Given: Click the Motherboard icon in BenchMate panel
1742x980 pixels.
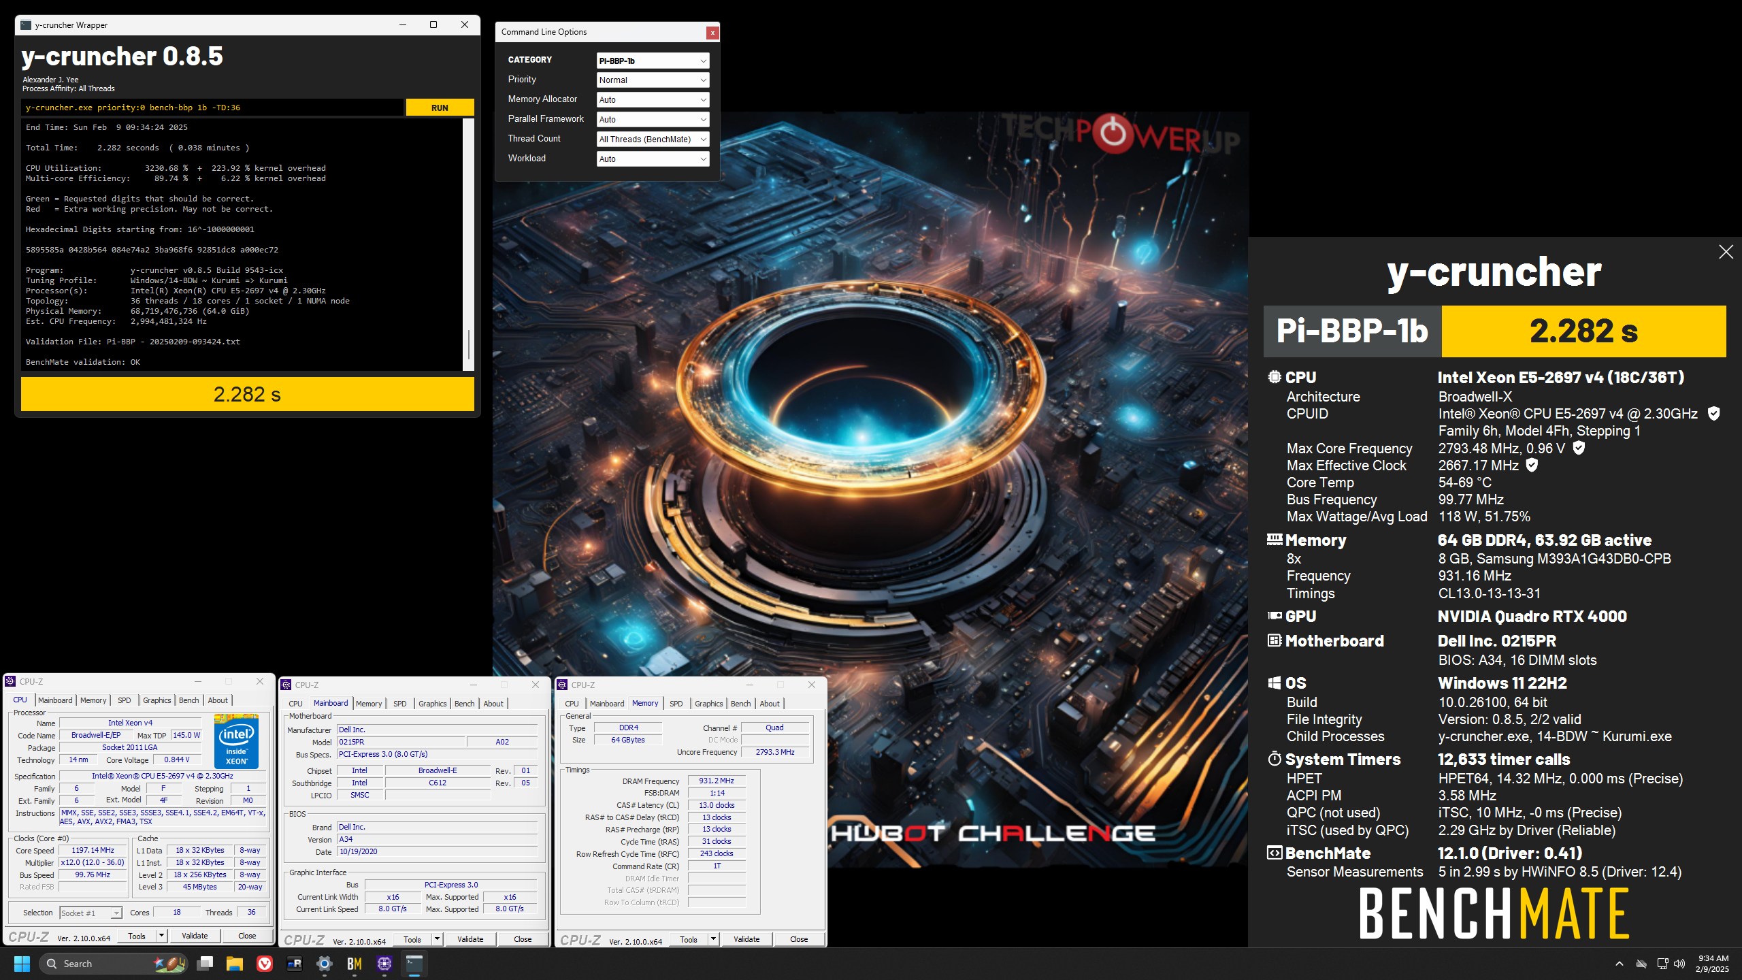Looking at the screenshot, I should (1275, 640).
